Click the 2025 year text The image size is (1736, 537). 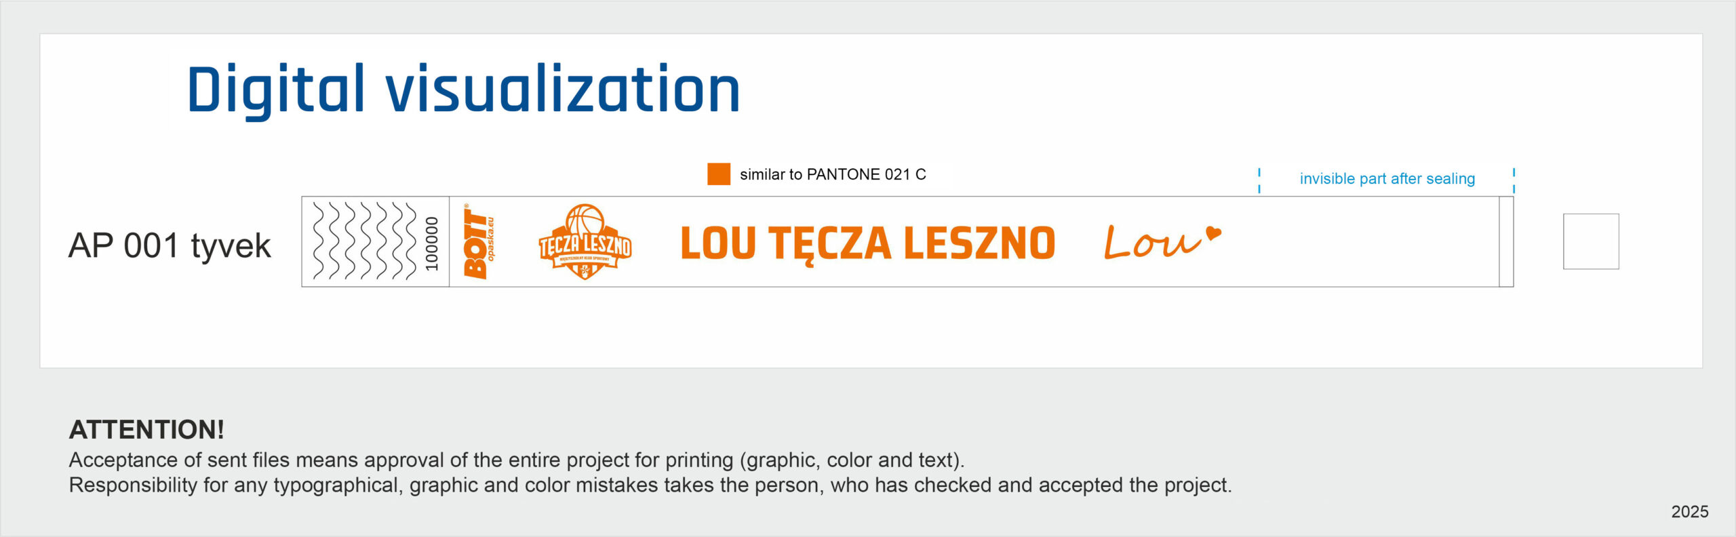coord(1689,512)
